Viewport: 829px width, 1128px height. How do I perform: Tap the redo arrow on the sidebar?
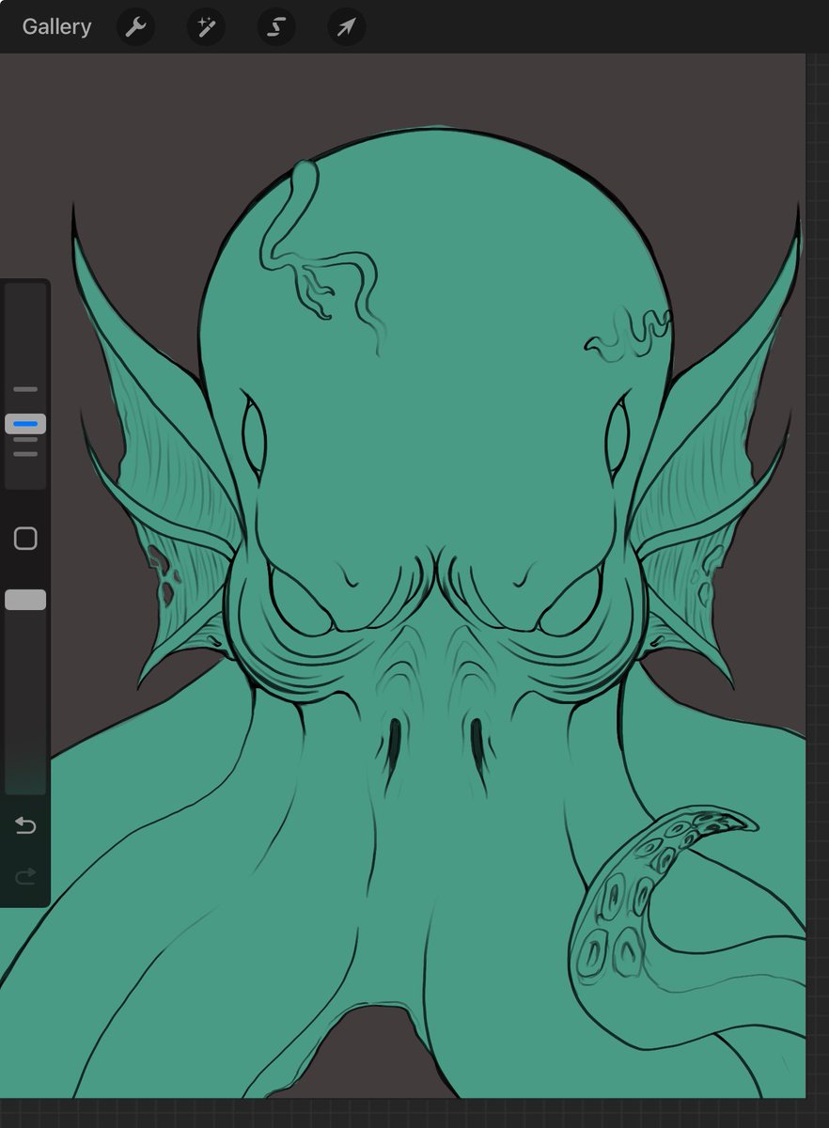pos(24,876)
